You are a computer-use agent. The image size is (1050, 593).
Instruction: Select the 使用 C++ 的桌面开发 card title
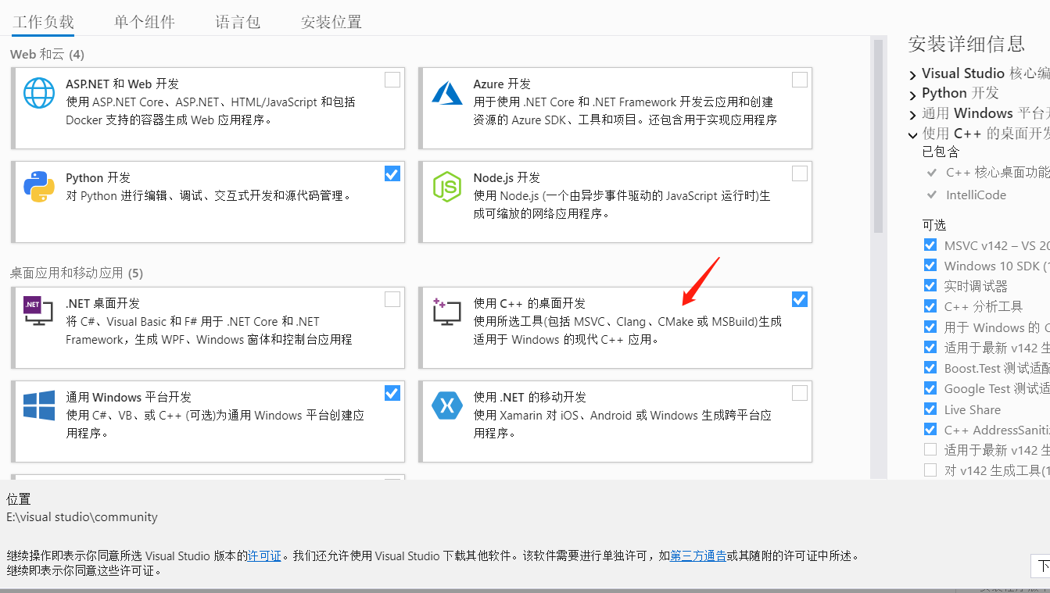[x=529, y=303]
